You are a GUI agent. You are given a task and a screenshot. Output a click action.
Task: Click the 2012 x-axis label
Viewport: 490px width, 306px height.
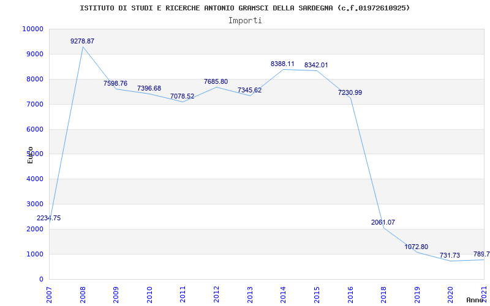tap(216, 294)
